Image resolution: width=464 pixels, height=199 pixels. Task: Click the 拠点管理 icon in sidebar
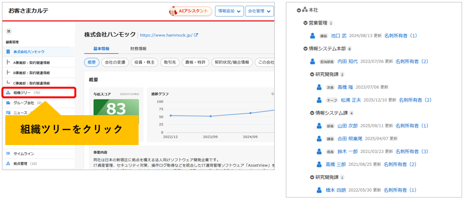(8, 163)
